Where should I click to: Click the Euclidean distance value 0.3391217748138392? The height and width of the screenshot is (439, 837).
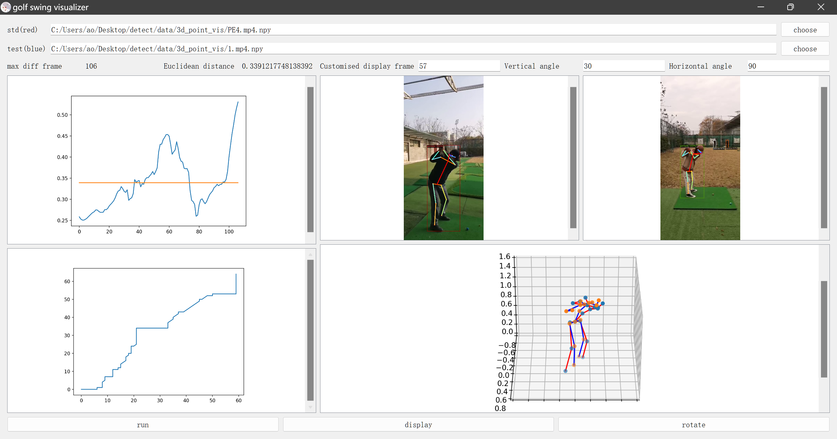click(277, 66)
